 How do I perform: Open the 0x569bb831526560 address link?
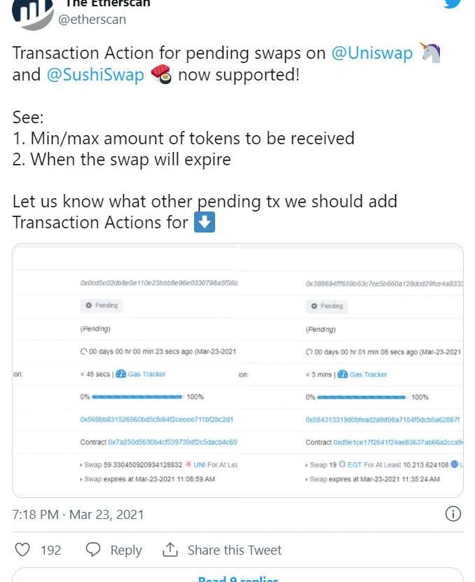tap(156, 419)
